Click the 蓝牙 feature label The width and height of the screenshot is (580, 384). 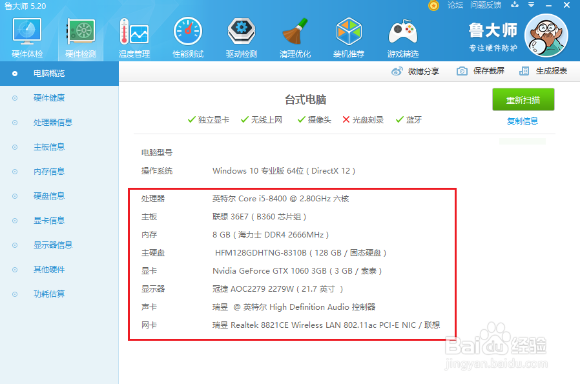(x=414, y=120)
